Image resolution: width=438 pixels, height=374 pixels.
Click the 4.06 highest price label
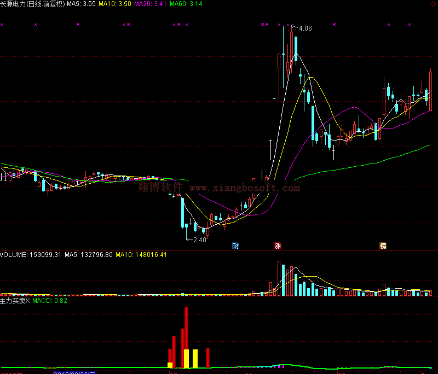tap(305, 28)
